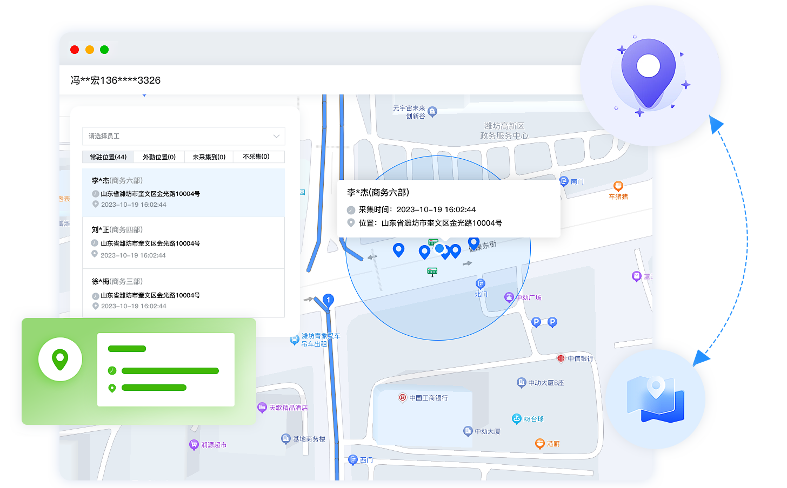Click the 天歌精品酒店 hotel marker

[262, 408]
